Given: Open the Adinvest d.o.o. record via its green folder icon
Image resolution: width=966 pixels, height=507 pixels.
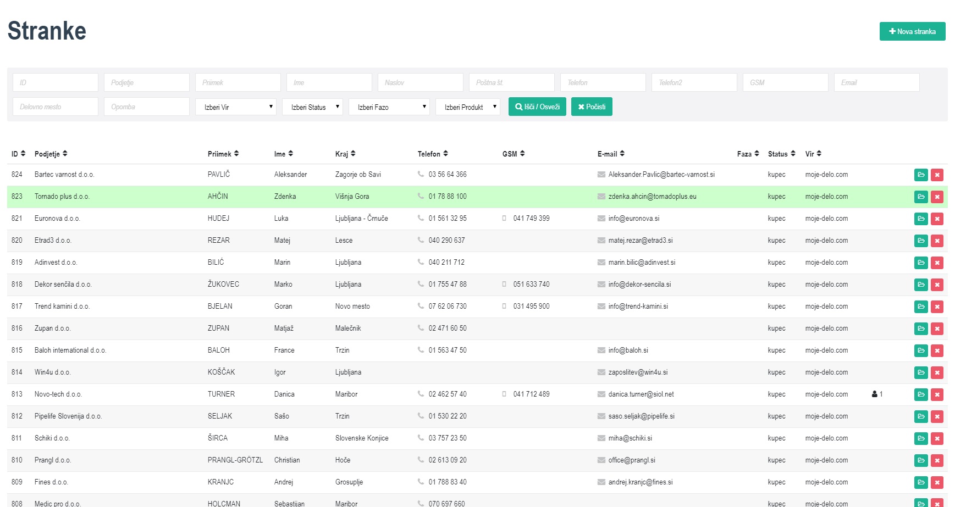Looking at the screenshot, I should click(921, 263).
